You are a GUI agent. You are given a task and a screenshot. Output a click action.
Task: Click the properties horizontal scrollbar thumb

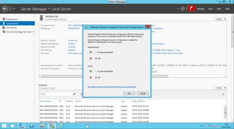click(105, 76)
